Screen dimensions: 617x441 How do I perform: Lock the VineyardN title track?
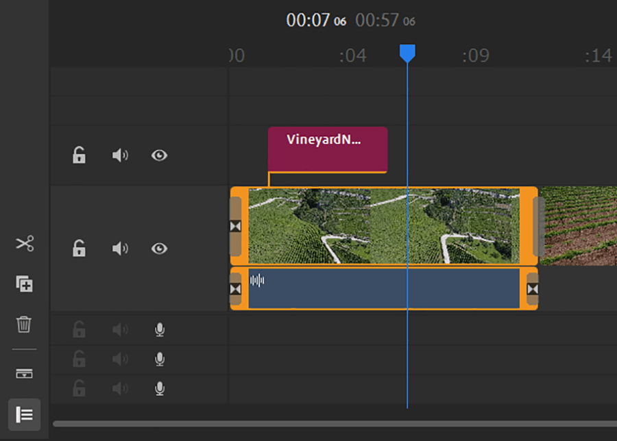pyautogui.click(x=80, y=155)
